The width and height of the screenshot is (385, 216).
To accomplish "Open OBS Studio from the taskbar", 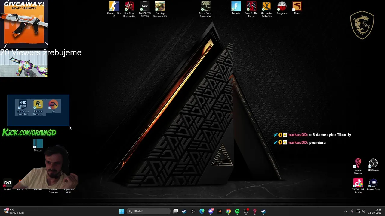I will pos(246,211).
